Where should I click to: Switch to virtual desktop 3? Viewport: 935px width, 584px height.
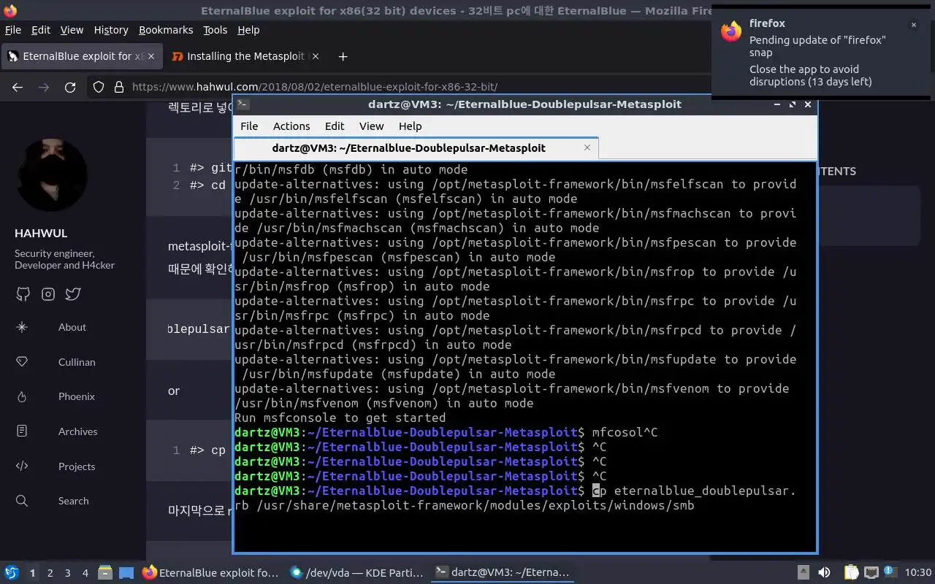coord(67,573)
